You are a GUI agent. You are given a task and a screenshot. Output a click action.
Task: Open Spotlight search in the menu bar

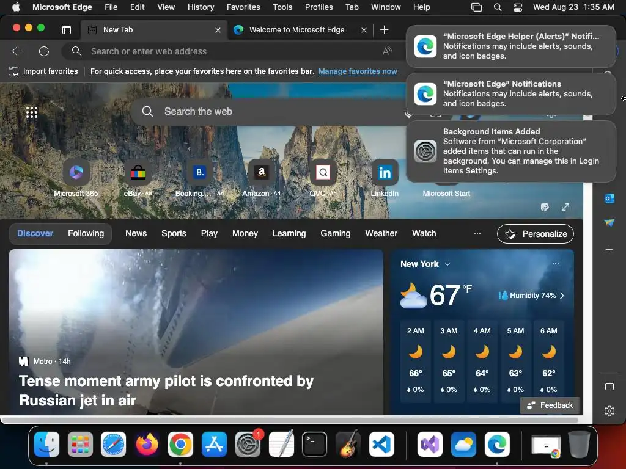(498, 7)
